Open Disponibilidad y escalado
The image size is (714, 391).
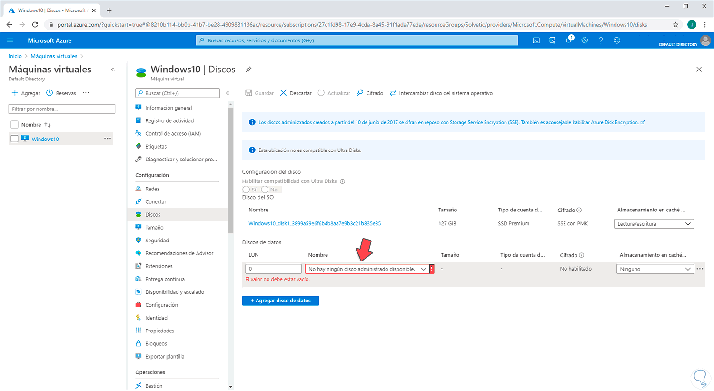click(x=175, y=292)
